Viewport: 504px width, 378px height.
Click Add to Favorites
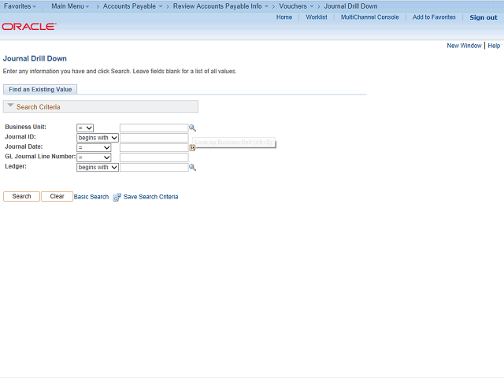click(434, 17)
